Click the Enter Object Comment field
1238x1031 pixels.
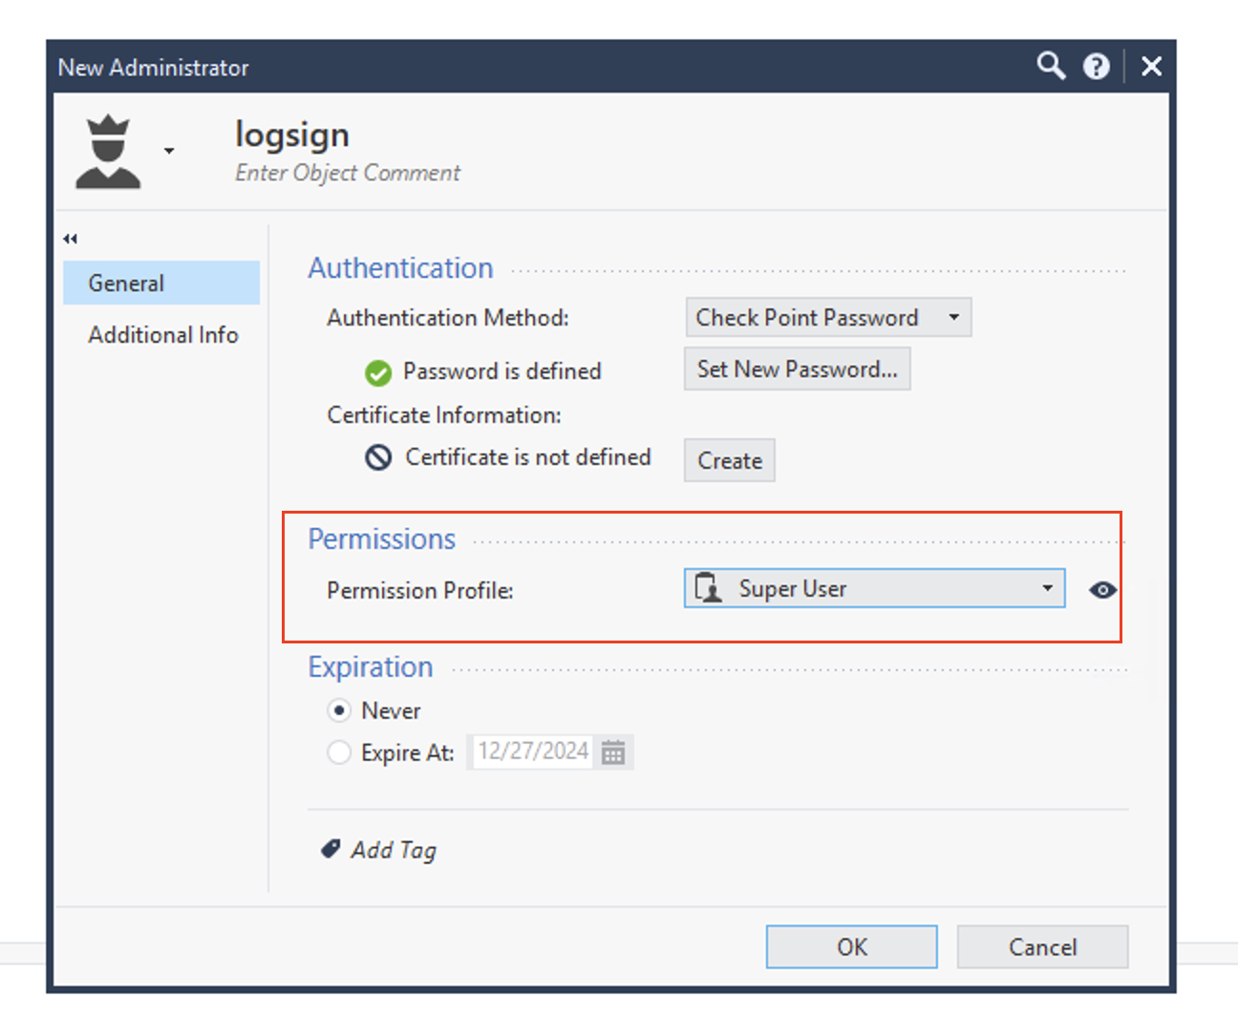click(348, 173)
